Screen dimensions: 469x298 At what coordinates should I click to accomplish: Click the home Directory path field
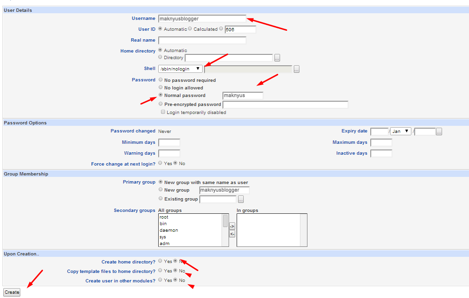pyautogui.click(x=229, y=58)
